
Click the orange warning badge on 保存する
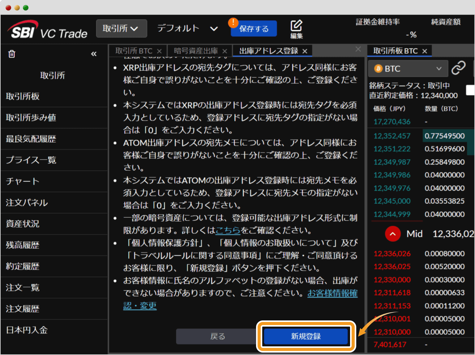tap(233, 23)
